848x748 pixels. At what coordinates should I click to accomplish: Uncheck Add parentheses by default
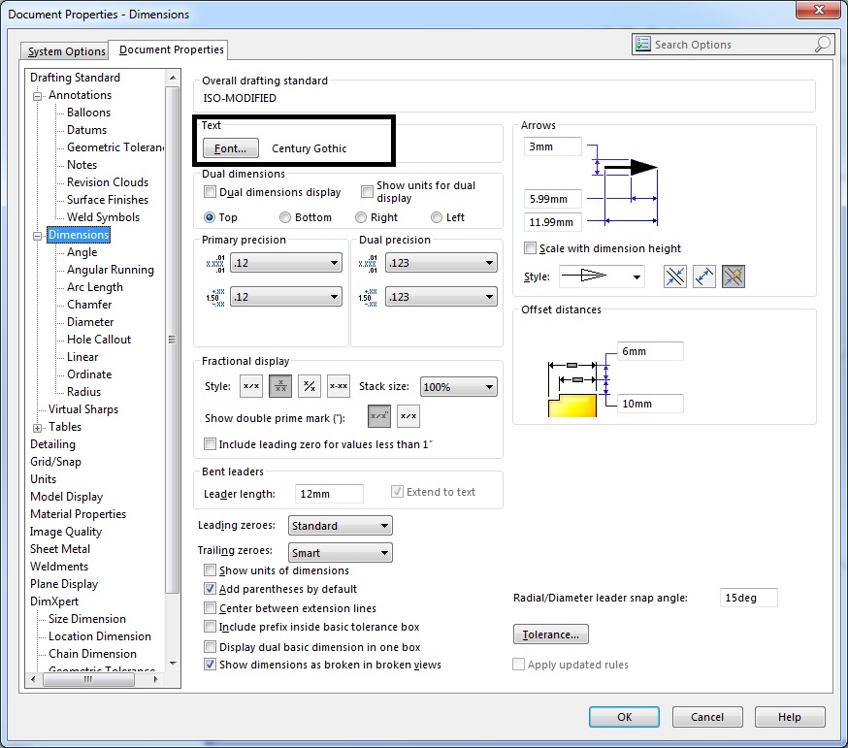(x=211, y=589)
